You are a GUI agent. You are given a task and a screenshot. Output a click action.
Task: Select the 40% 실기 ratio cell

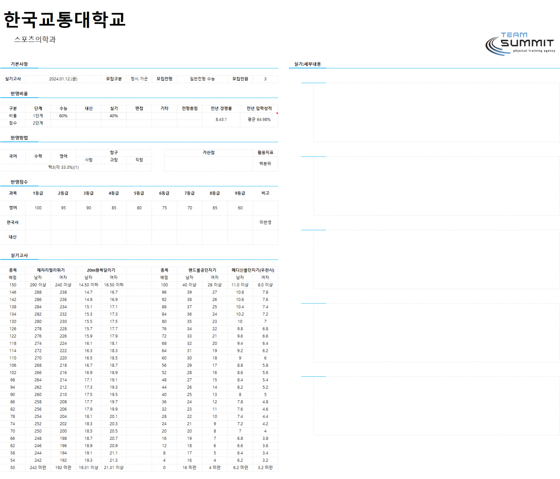coord(114,116)
